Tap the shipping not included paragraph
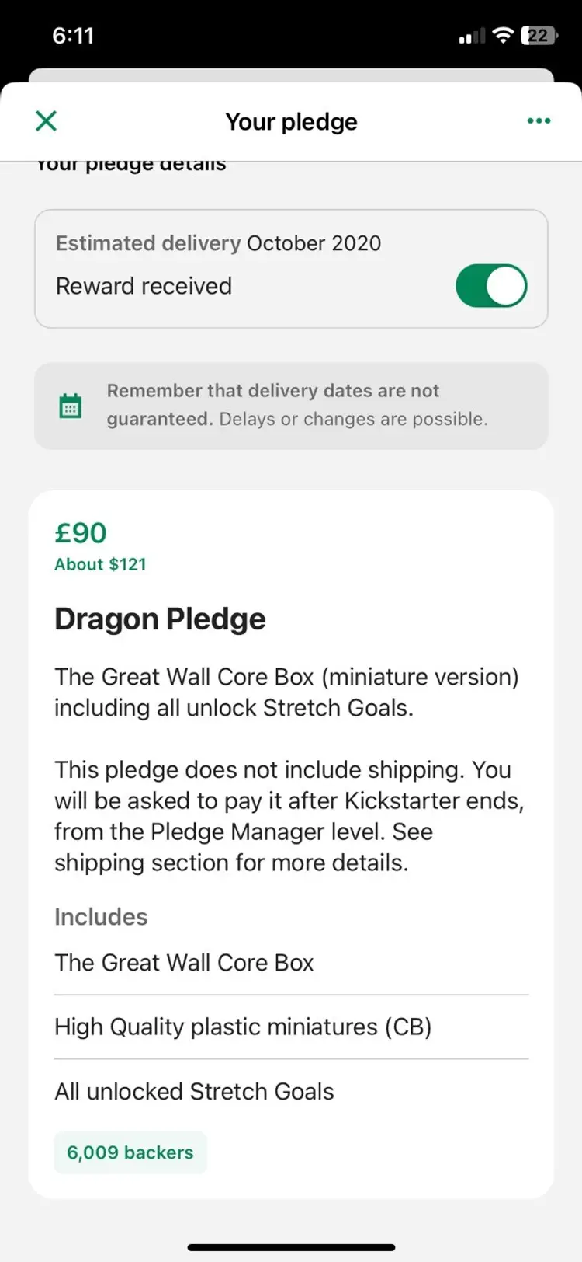 click(x=289, y=816)
